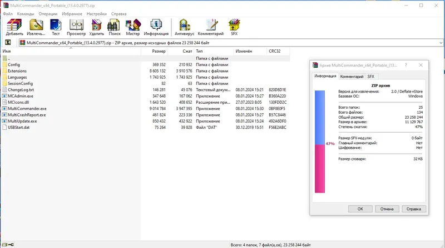
Task: Open the Операции menu
Action: 48,13
